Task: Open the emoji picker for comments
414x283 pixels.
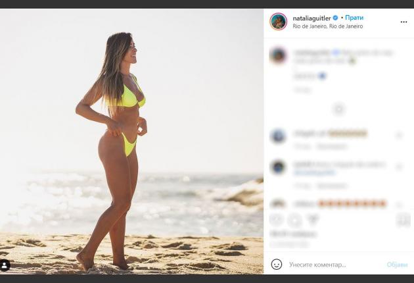Action: (x=277, y=264)
